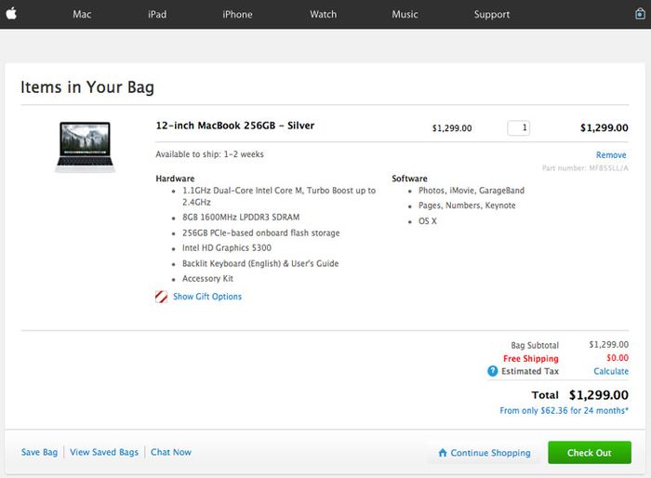Click the bold Total amount $1,299.00
This screenshot has height=478, width=651.
[599, 395]
